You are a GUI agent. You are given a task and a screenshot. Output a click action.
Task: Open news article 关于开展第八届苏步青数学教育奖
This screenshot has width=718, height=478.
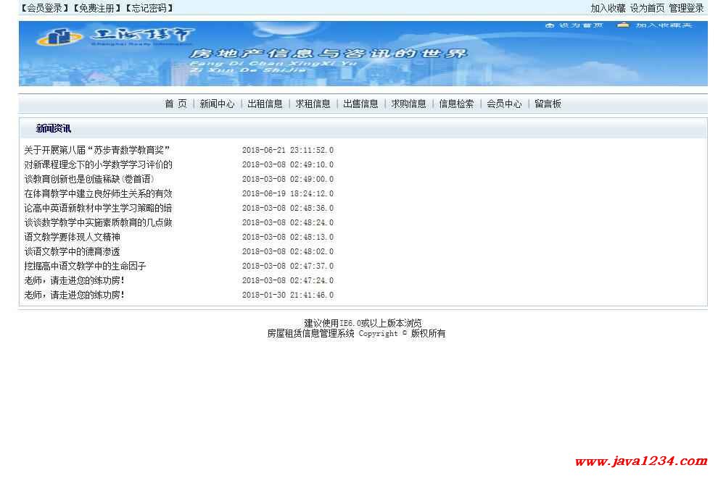coord(96,150)
